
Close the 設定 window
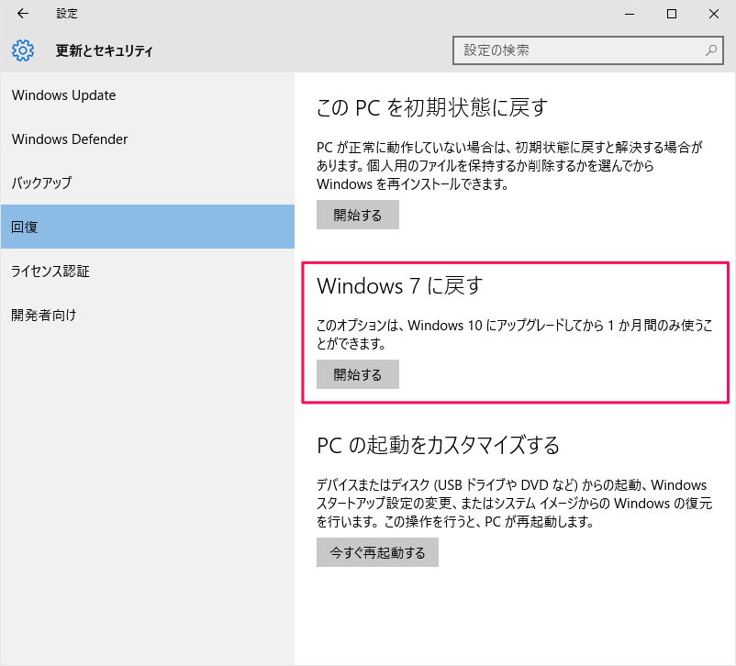(x=714, y=14)
